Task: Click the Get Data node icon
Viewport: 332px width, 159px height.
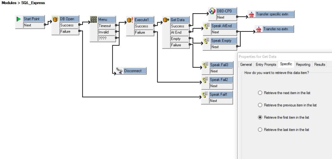Action: point(166,20)
